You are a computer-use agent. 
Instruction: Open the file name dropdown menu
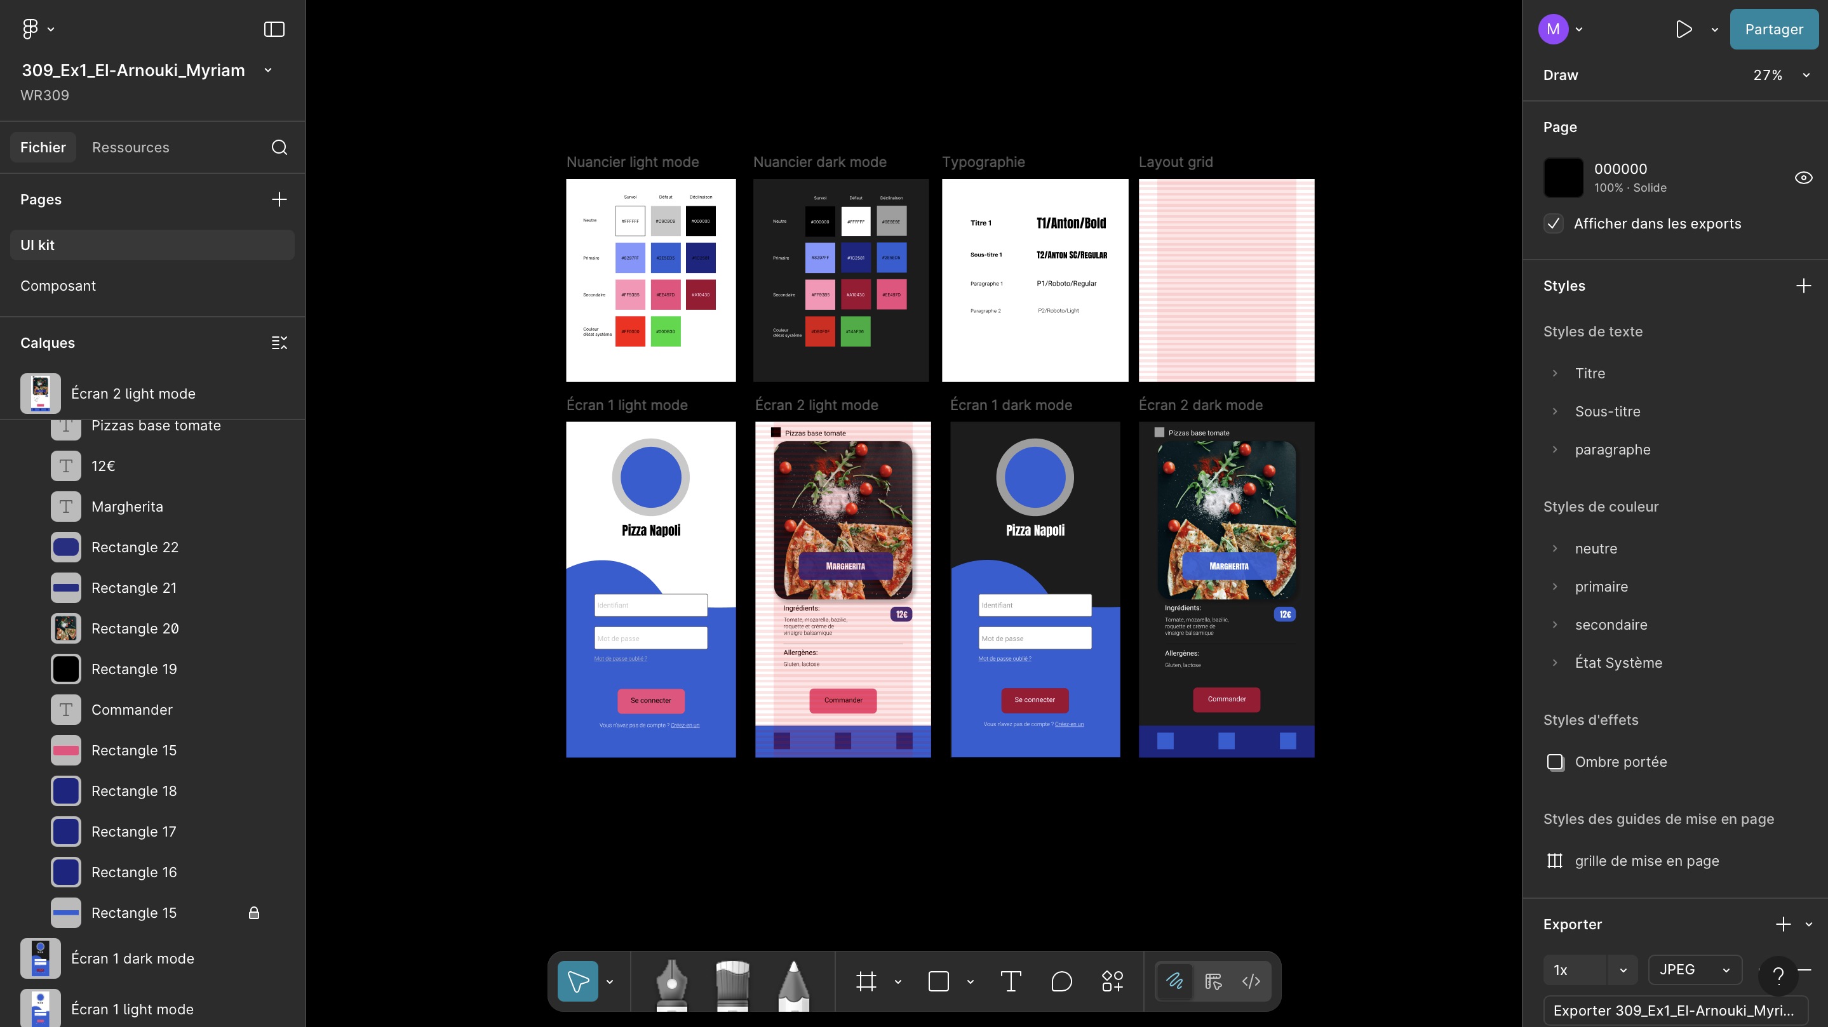pos(267,70)
